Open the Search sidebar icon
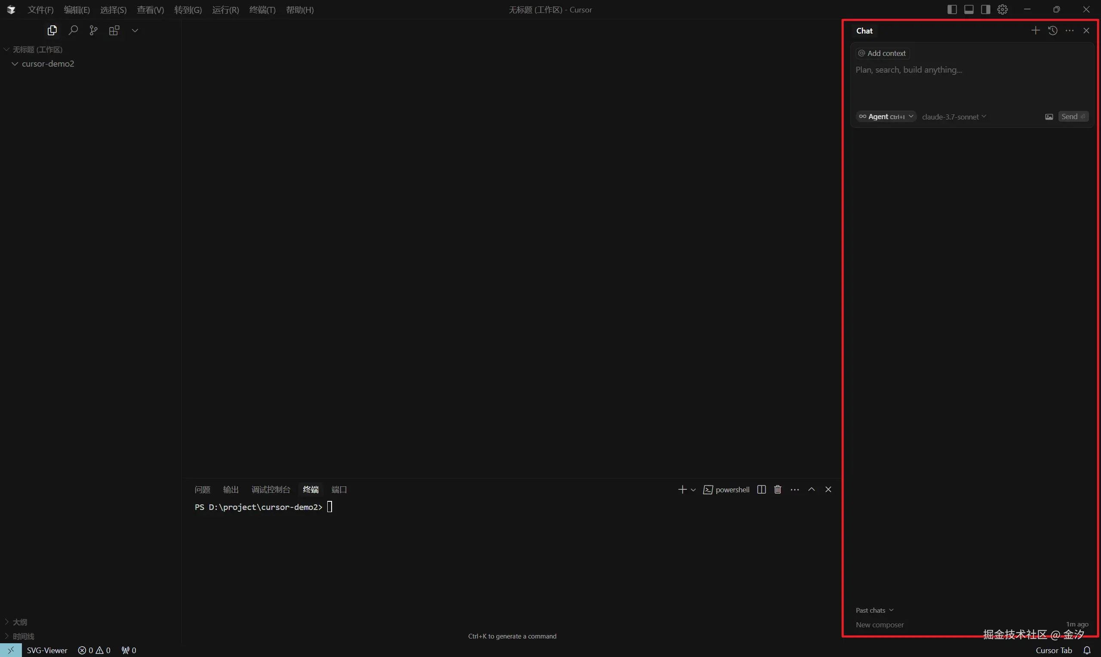1101x657 pixels. (73, 30)
